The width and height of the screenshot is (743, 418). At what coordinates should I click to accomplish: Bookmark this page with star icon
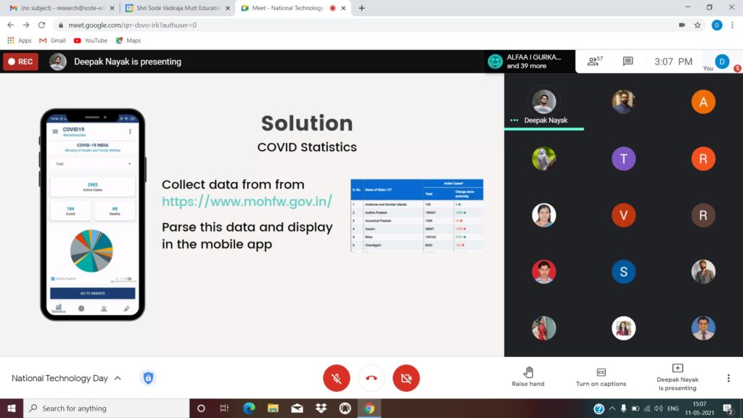(x=697, y=25)
